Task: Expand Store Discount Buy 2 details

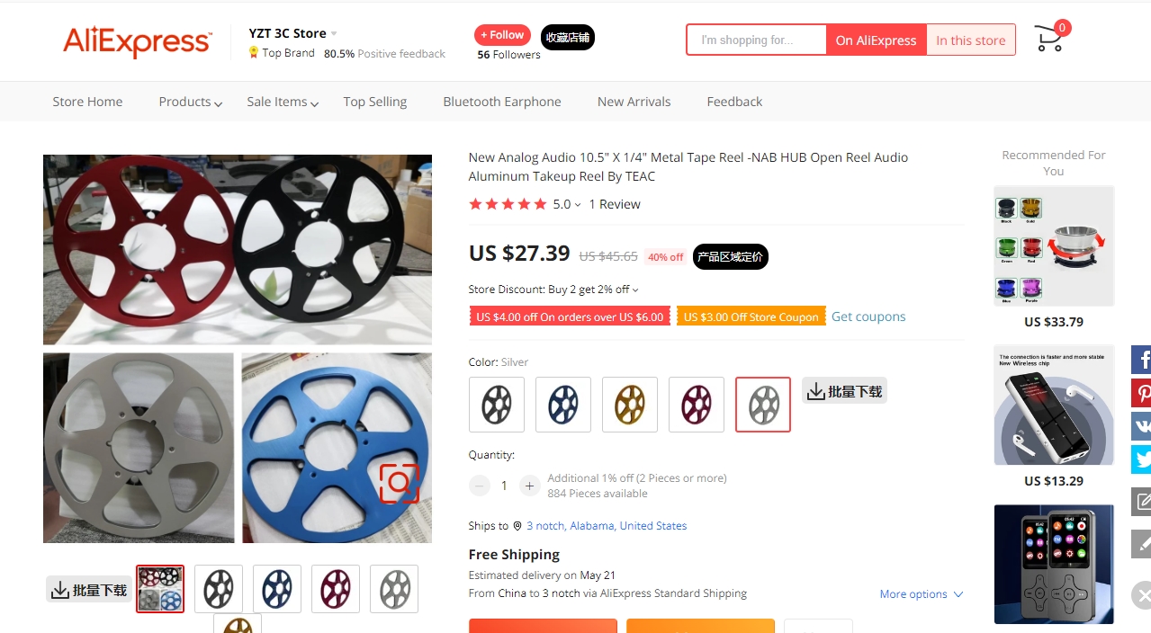Action: click(x=553, y=290)
